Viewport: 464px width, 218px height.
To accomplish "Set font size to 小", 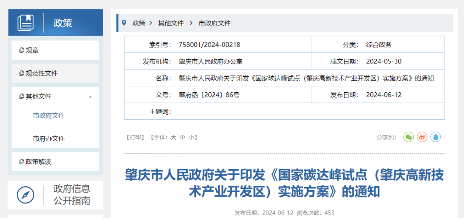I will pyautogui.click(x=191, y=137).
